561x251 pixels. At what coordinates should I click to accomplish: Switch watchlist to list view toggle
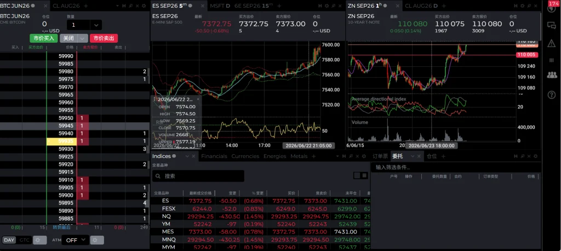364,176
